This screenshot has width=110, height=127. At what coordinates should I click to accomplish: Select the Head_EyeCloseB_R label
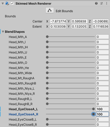23,125
